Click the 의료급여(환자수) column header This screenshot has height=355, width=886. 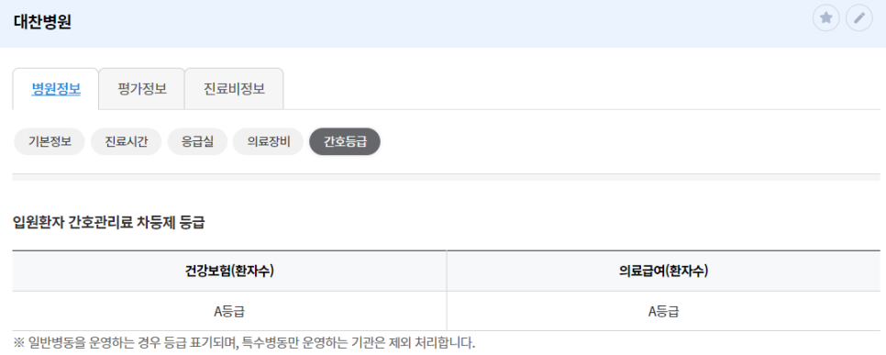point(663,271)
